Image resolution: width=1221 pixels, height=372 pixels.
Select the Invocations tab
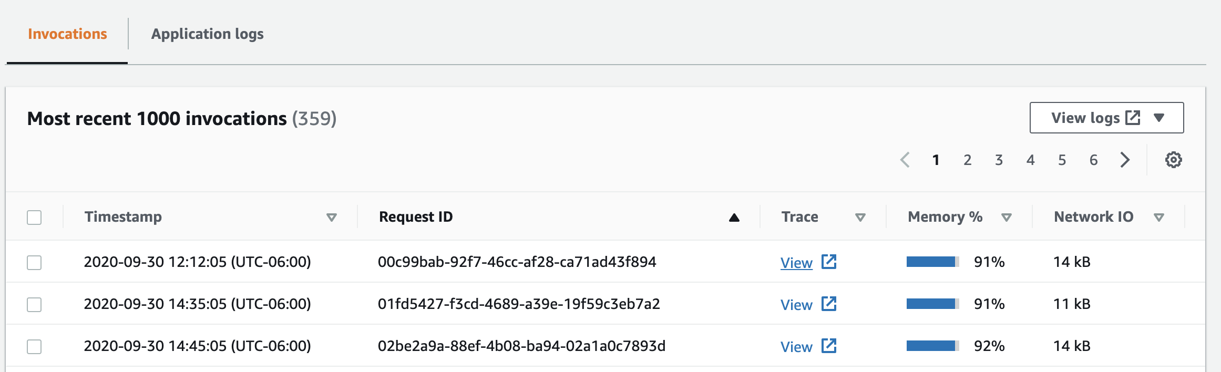[67, 34]
